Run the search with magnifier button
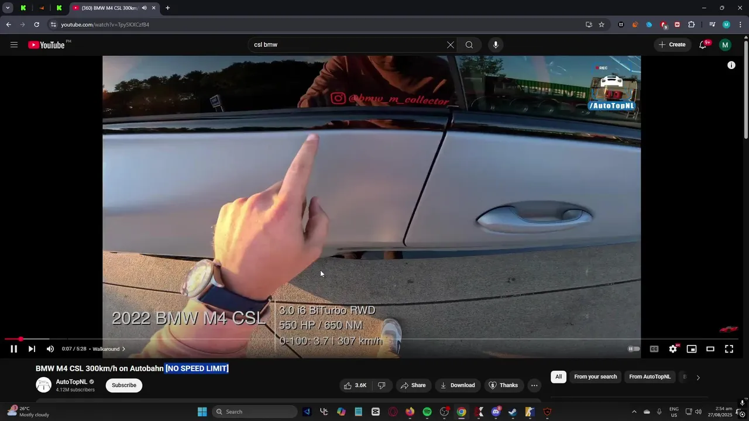The image size is (749, 421). point(469,45)
